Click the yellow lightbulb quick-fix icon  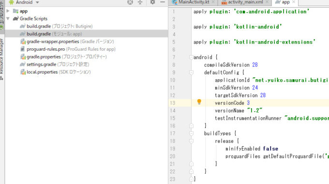click(199, 102)
